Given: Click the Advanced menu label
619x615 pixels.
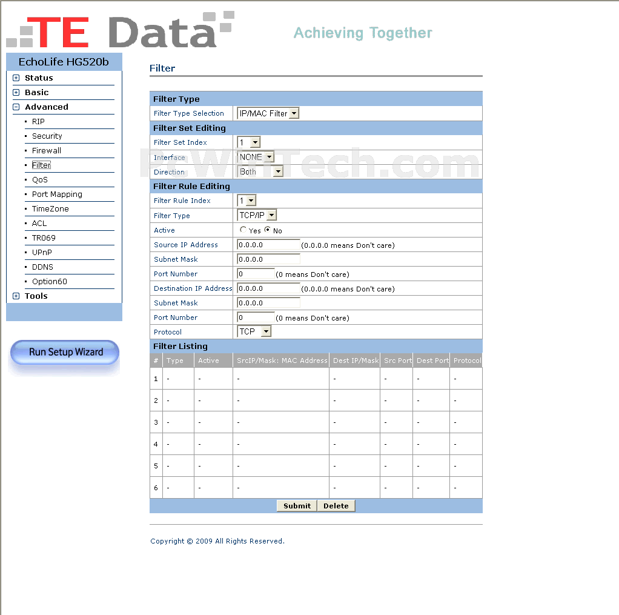Looking at the screenshot, I should pos(47,107).
